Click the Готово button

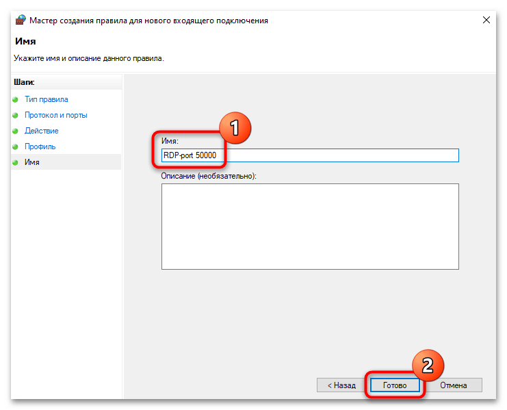pos(395,385)
